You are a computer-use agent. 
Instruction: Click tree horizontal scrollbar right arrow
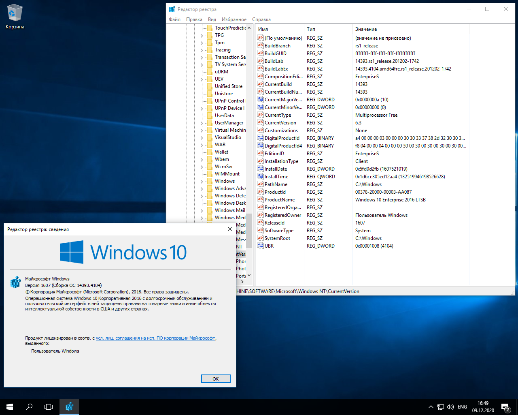point(242,282)
